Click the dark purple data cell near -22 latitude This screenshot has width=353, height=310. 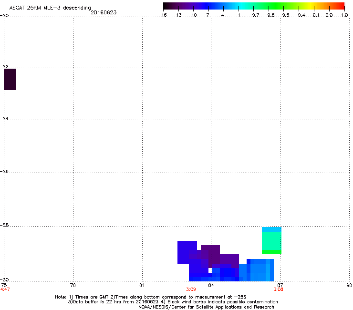[x=10, y=79]
